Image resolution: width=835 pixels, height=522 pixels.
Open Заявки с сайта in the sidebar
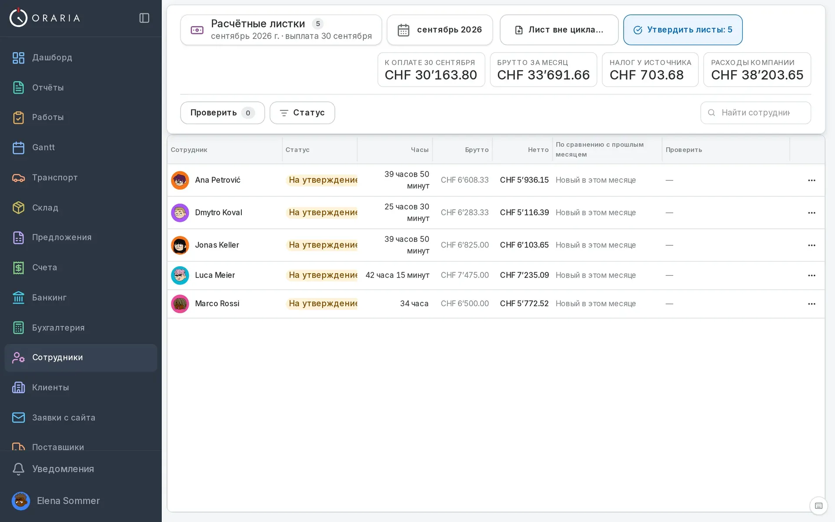pyautogui.click(x=81, y=418)
